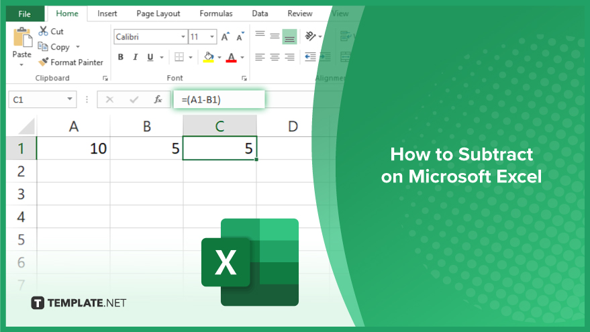Apply cell Borders icon
Viewport: 590px width, 332px height.
tap(179, 57)
